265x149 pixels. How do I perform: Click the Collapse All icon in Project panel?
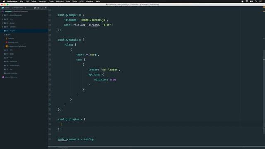point(38,8)
